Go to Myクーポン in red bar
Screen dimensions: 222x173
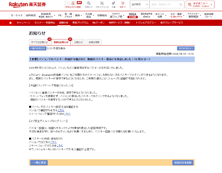pyautogui.click(x=99, y=23)
